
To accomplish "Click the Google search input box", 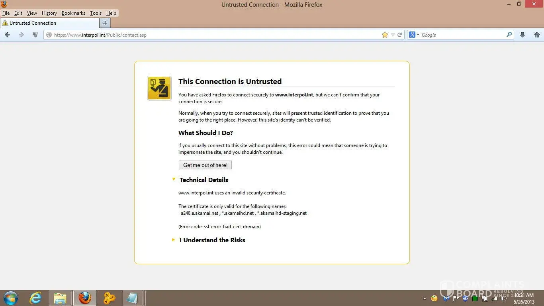I will [x=462, y=35].
